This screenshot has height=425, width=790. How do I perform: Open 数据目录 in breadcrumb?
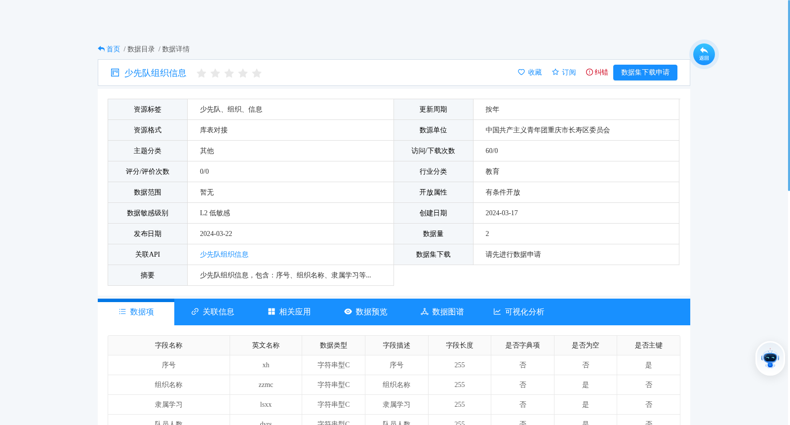(141, 49)
